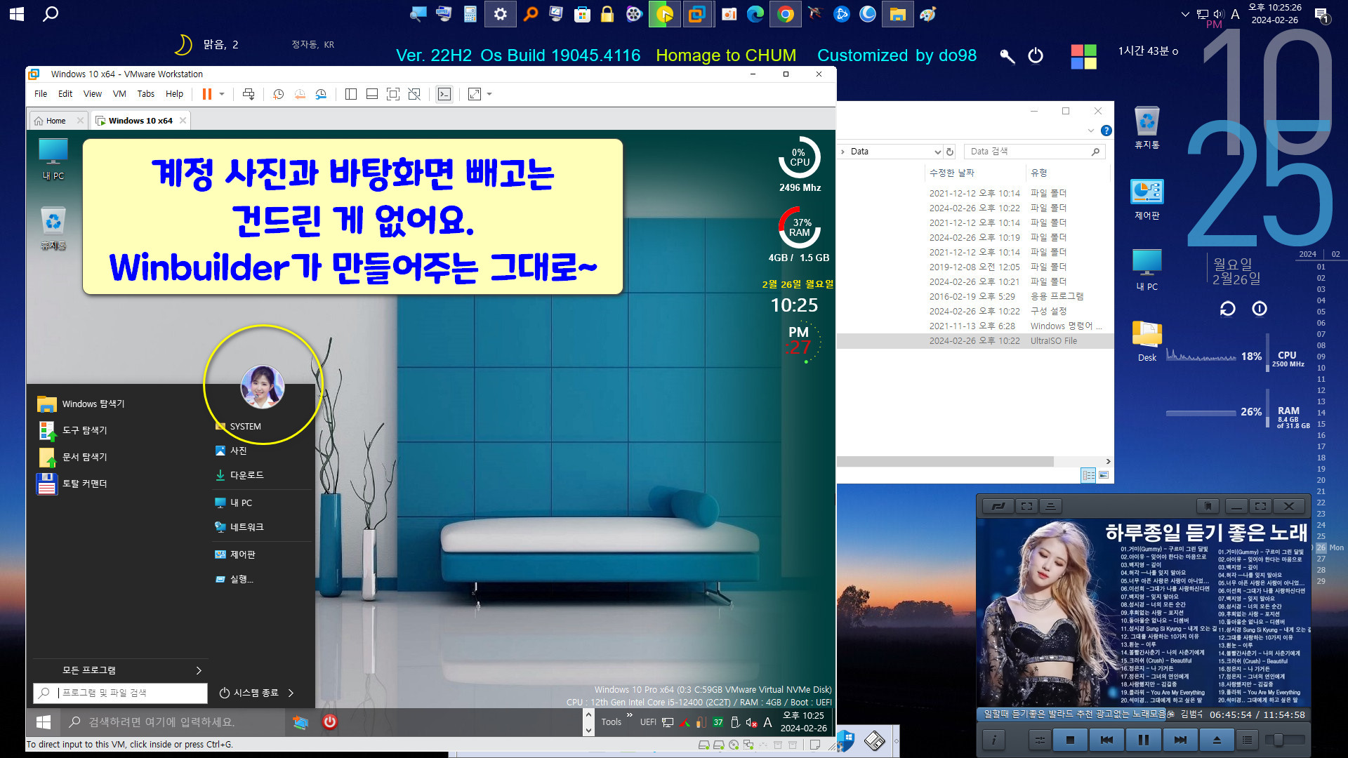Toggle the VMware library sidebar view
The image size is (1348, 758).
click(351, 94)
